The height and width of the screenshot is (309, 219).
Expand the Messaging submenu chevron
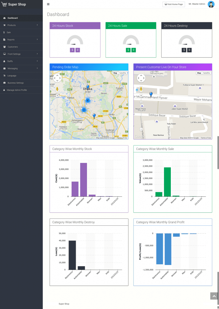point(37,68)
